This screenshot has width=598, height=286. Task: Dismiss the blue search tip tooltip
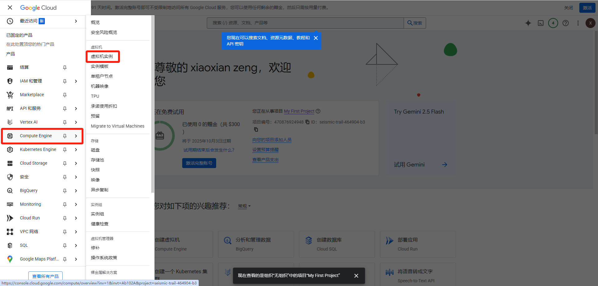pyautogui.click(x=316, y=38)
